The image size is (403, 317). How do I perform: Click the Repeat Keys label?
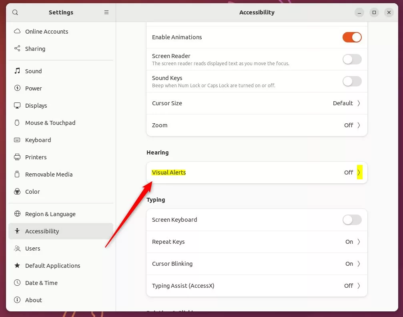(168, 242)
